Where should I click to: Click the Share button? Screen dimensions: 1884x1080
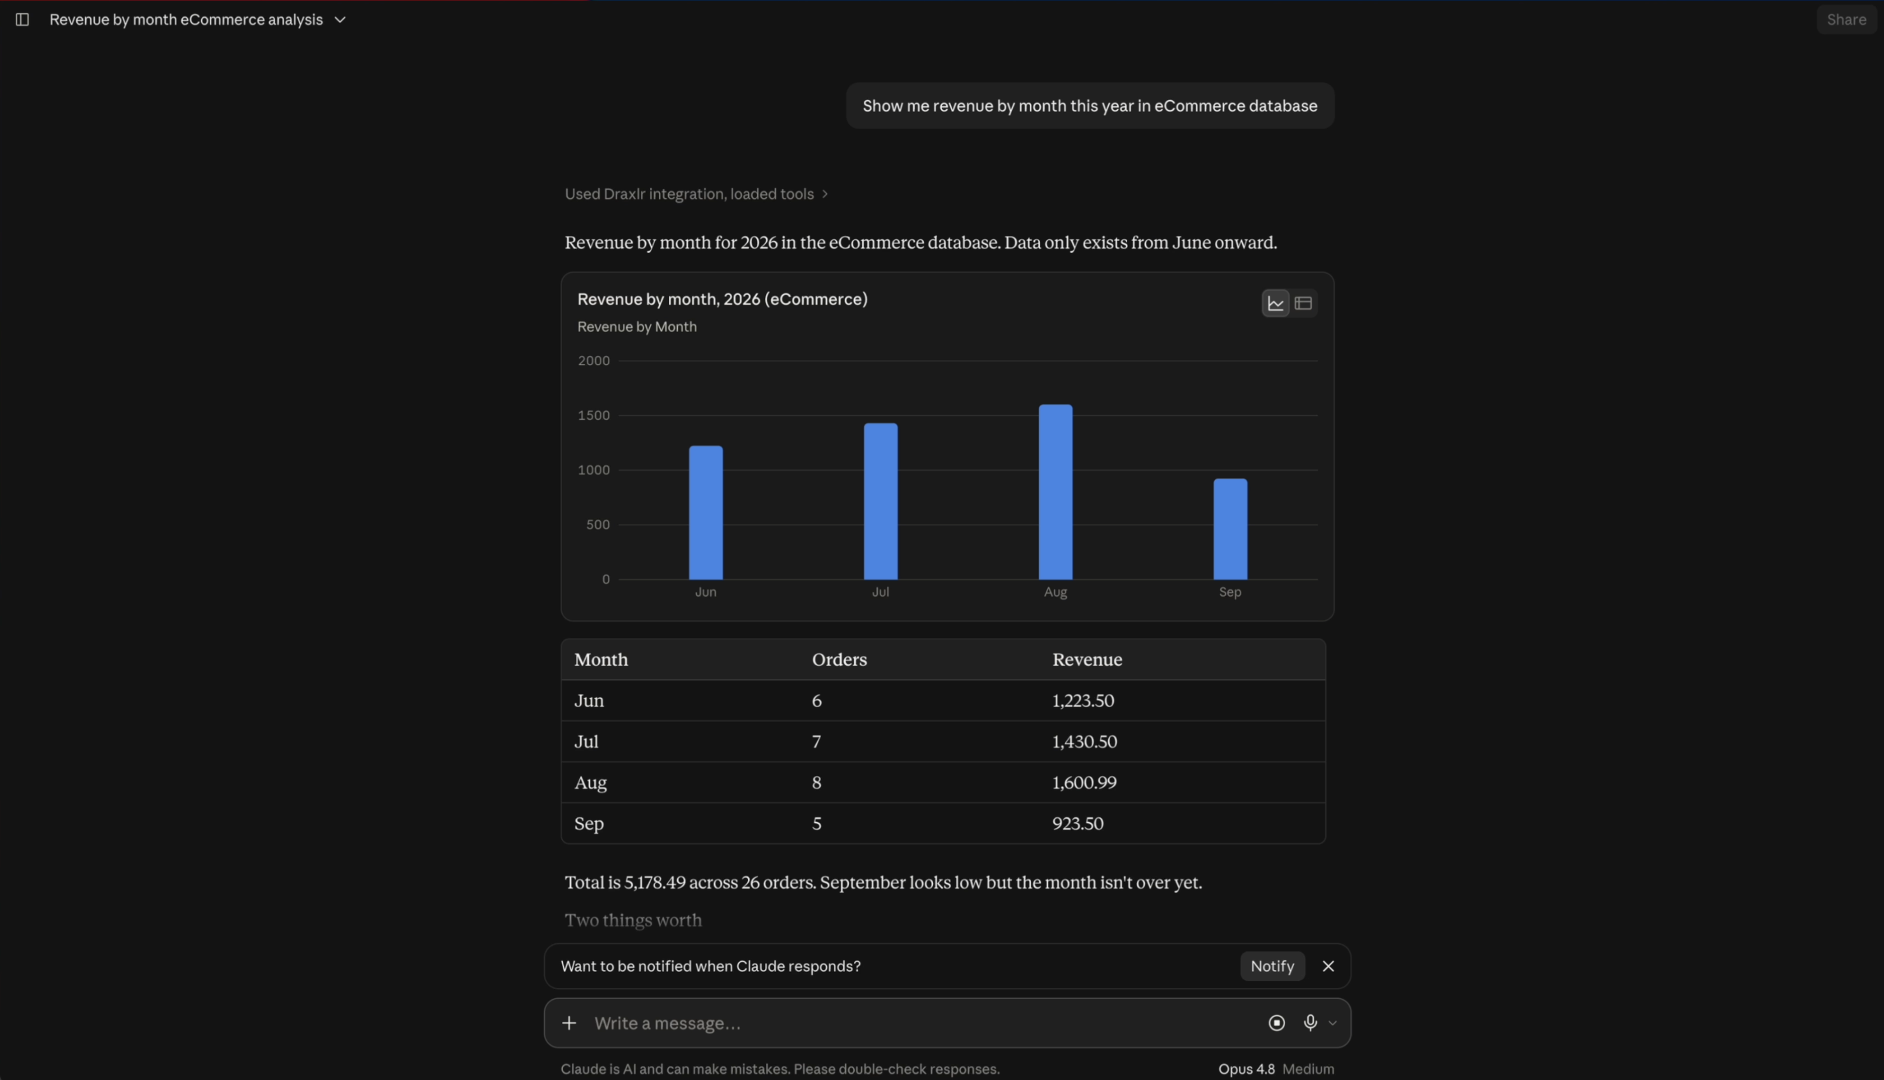click(x=1845, y=20)
